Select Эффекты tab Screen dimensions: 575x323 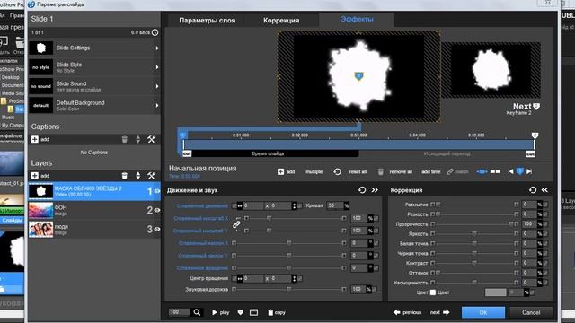coord(357,19)
